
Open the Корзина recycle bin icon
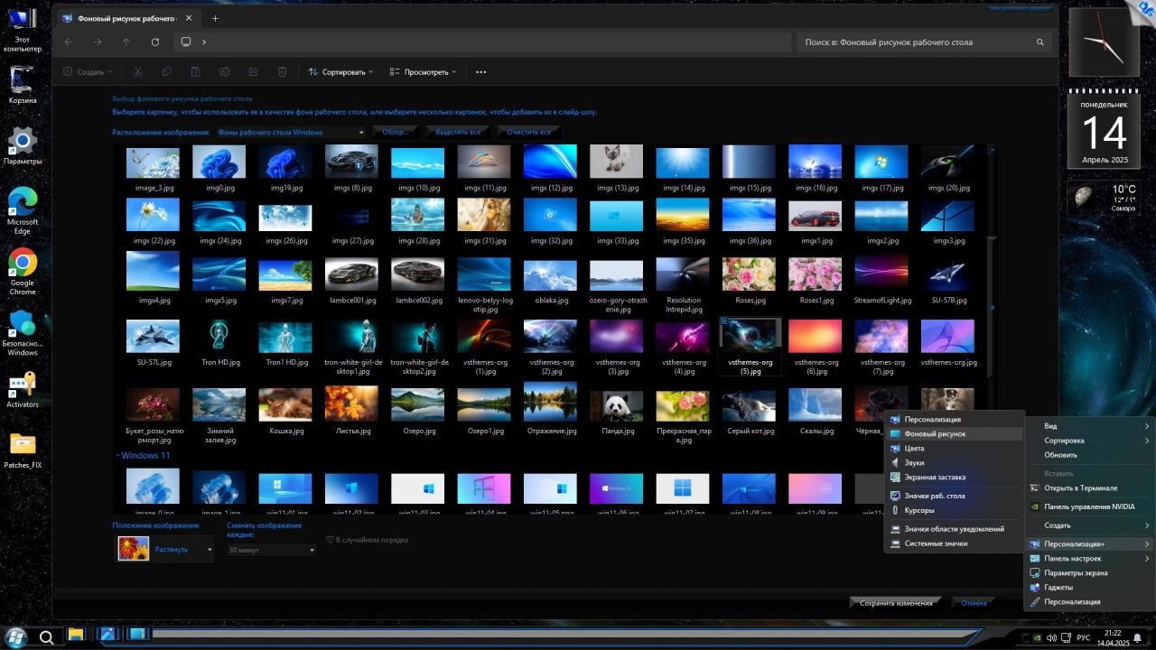click(23, 85)
